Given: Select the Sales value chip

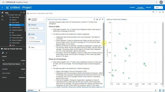Looking at the screenshot, I should tap(33, 38).
